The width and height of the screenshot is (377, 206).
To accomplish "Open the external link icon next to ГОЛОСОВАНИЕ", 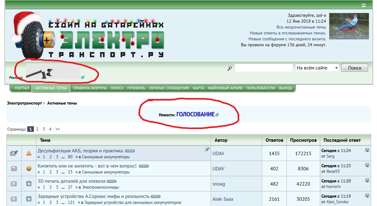I will [217, 115].
